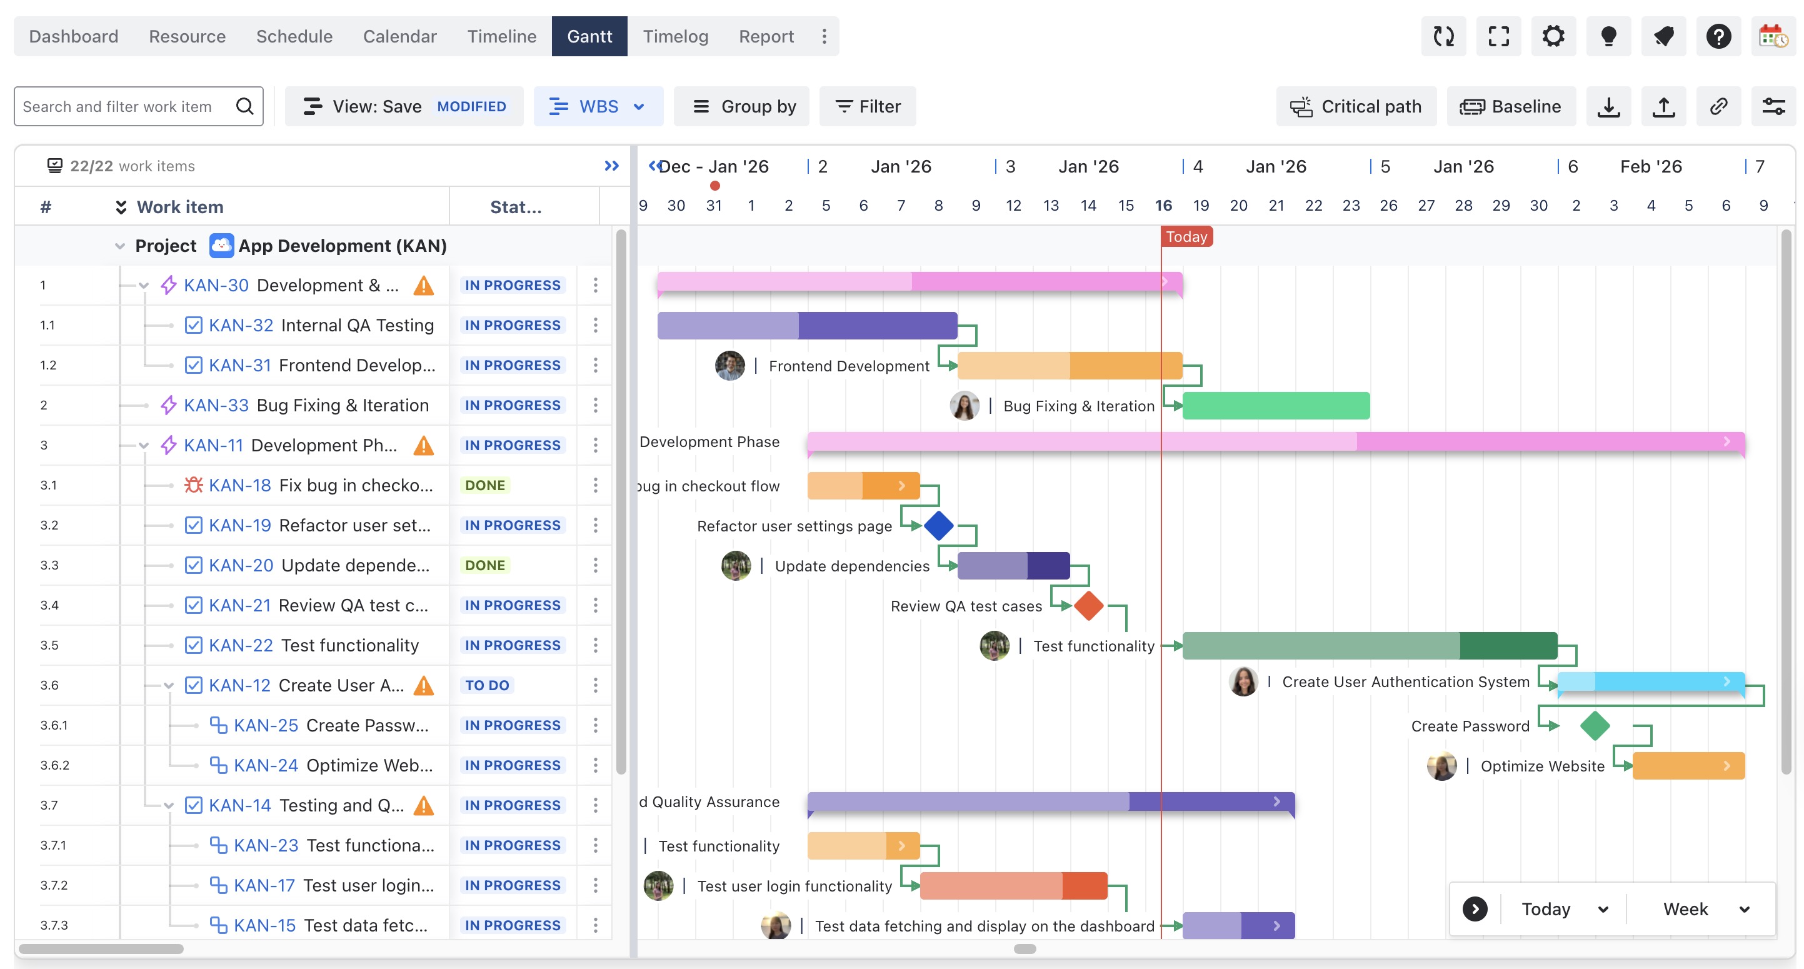
Task: Toggle the Baseline display
Action: coord(1511,106)
